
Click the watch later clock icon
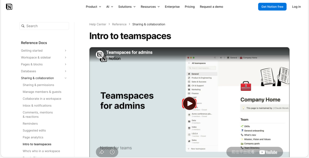pos(112,152)
